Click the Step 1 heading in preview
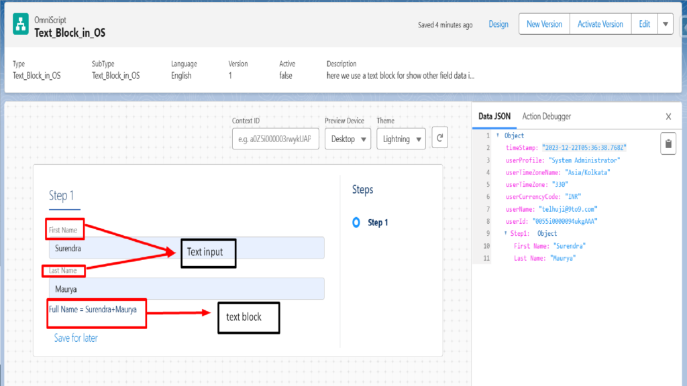 point(61,195)
